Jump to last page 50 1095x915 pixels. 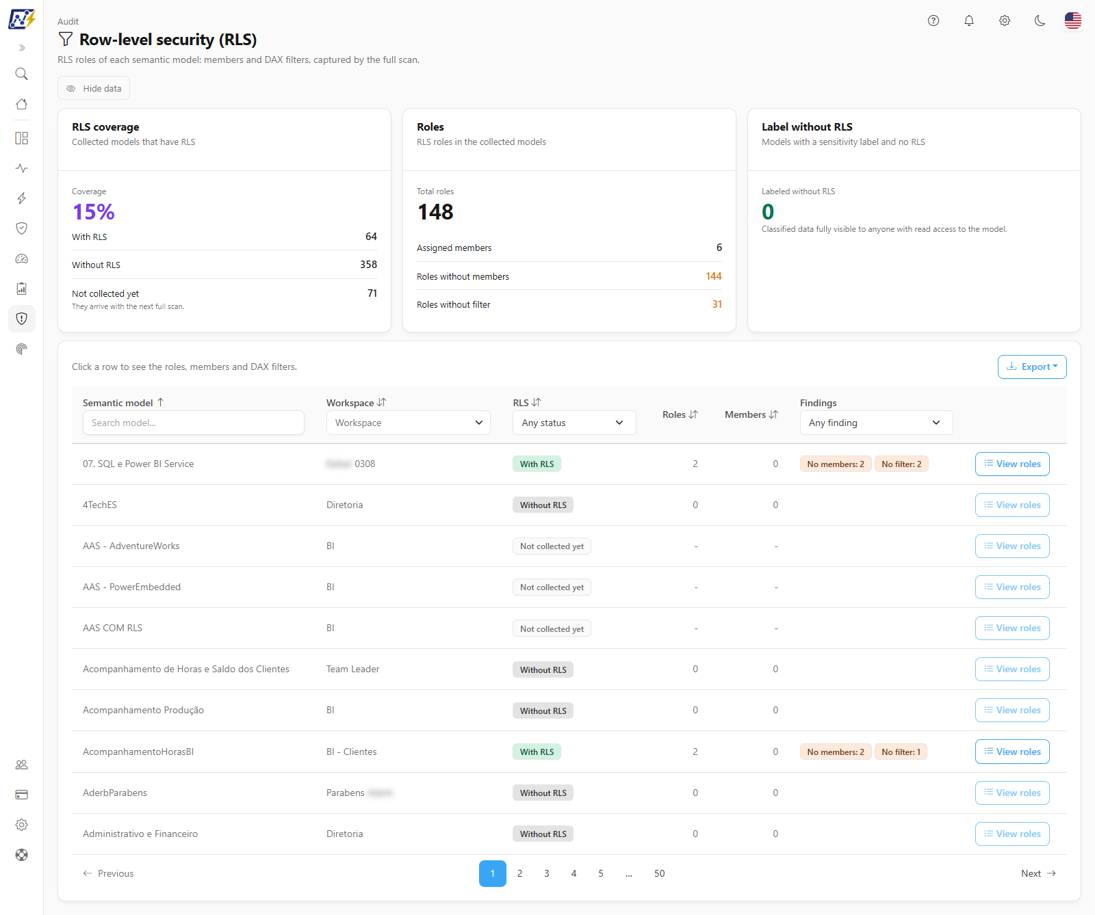[660, 873]
